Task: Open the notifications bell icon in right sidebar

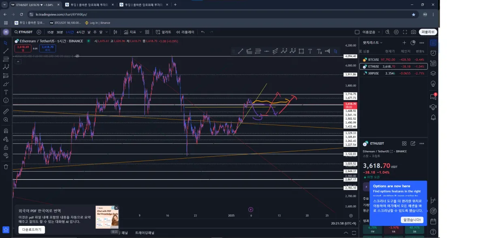Action: (433, 117)
